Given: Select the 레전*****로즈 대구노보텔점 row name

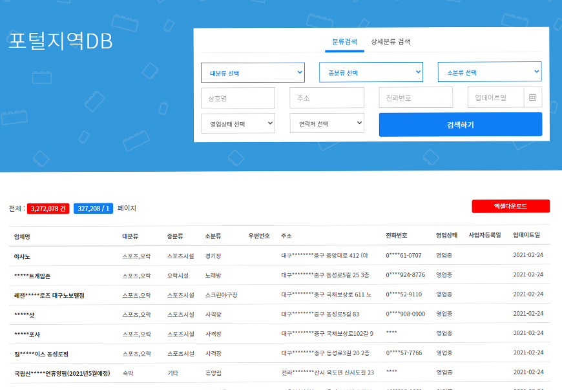Looking at the screenshot, I should (x=49, y=296).
